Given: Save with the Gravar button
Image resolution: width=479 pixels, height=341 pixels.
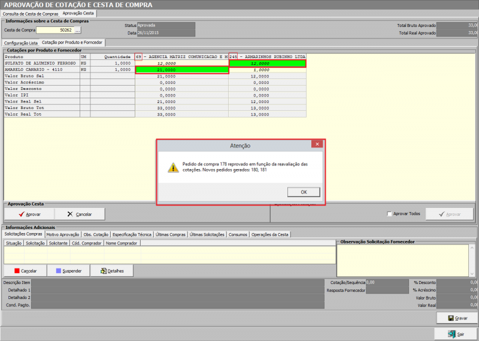Looking at the screenshot, I should coord(457,318).
